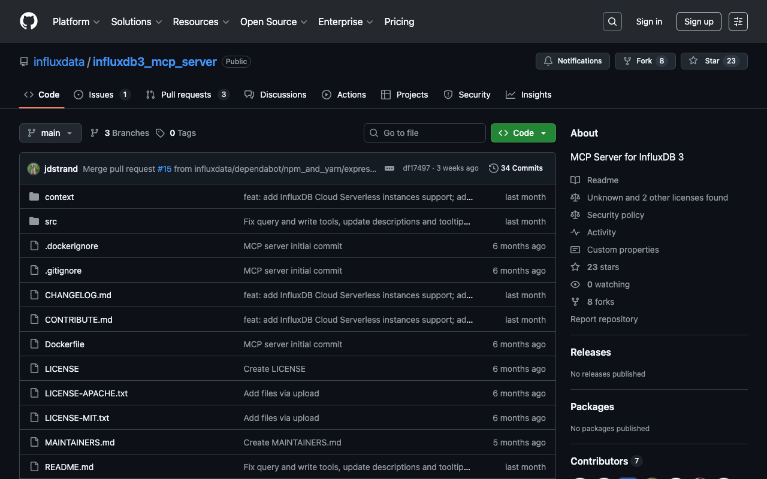767x479 pixels.
Task: Expand the Platform menu
Action: (x=76, y=22)
